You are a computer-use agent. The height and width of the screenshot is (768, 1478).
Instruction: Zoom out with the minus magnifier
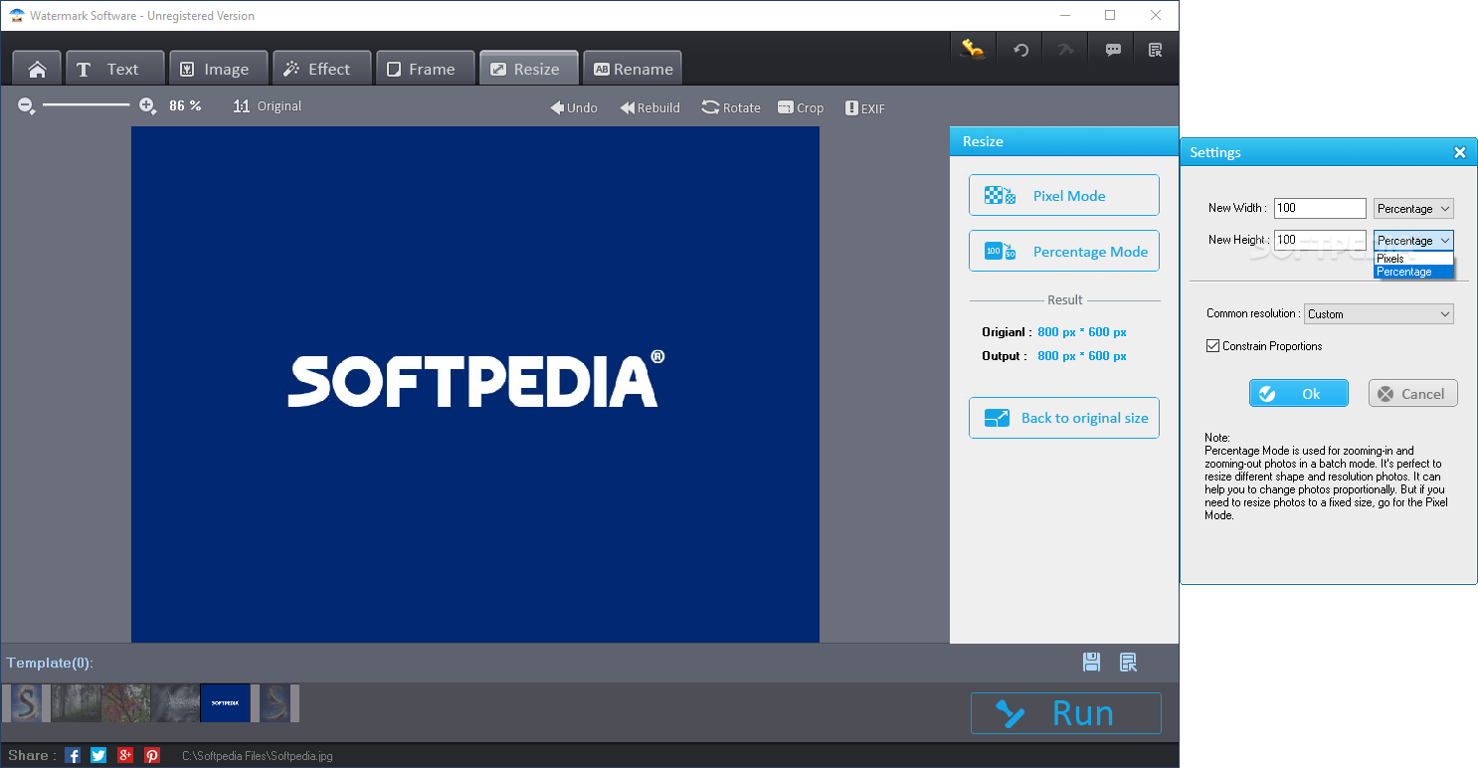(x=27, y=105)
